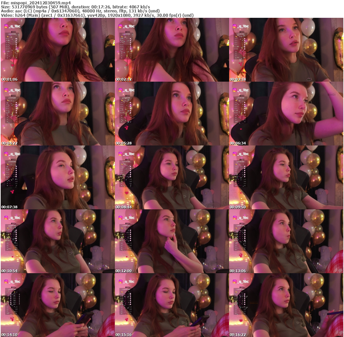Screen dimensions: 344x337
Task: Click the Instagram icon in the 00:14:10 frame
Action: point(6,282)
